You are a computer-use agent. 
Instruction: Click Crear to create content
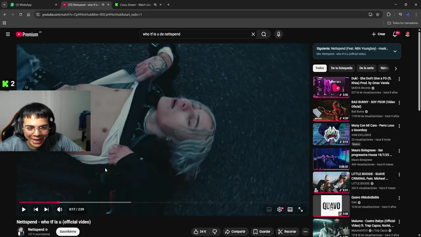tap(379, 34)
